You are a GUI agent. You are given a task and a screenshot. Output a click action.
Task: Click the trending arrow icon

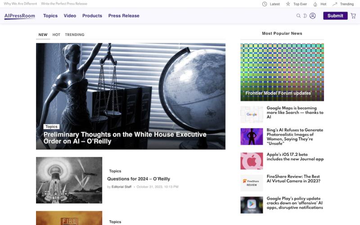(335, 4)
